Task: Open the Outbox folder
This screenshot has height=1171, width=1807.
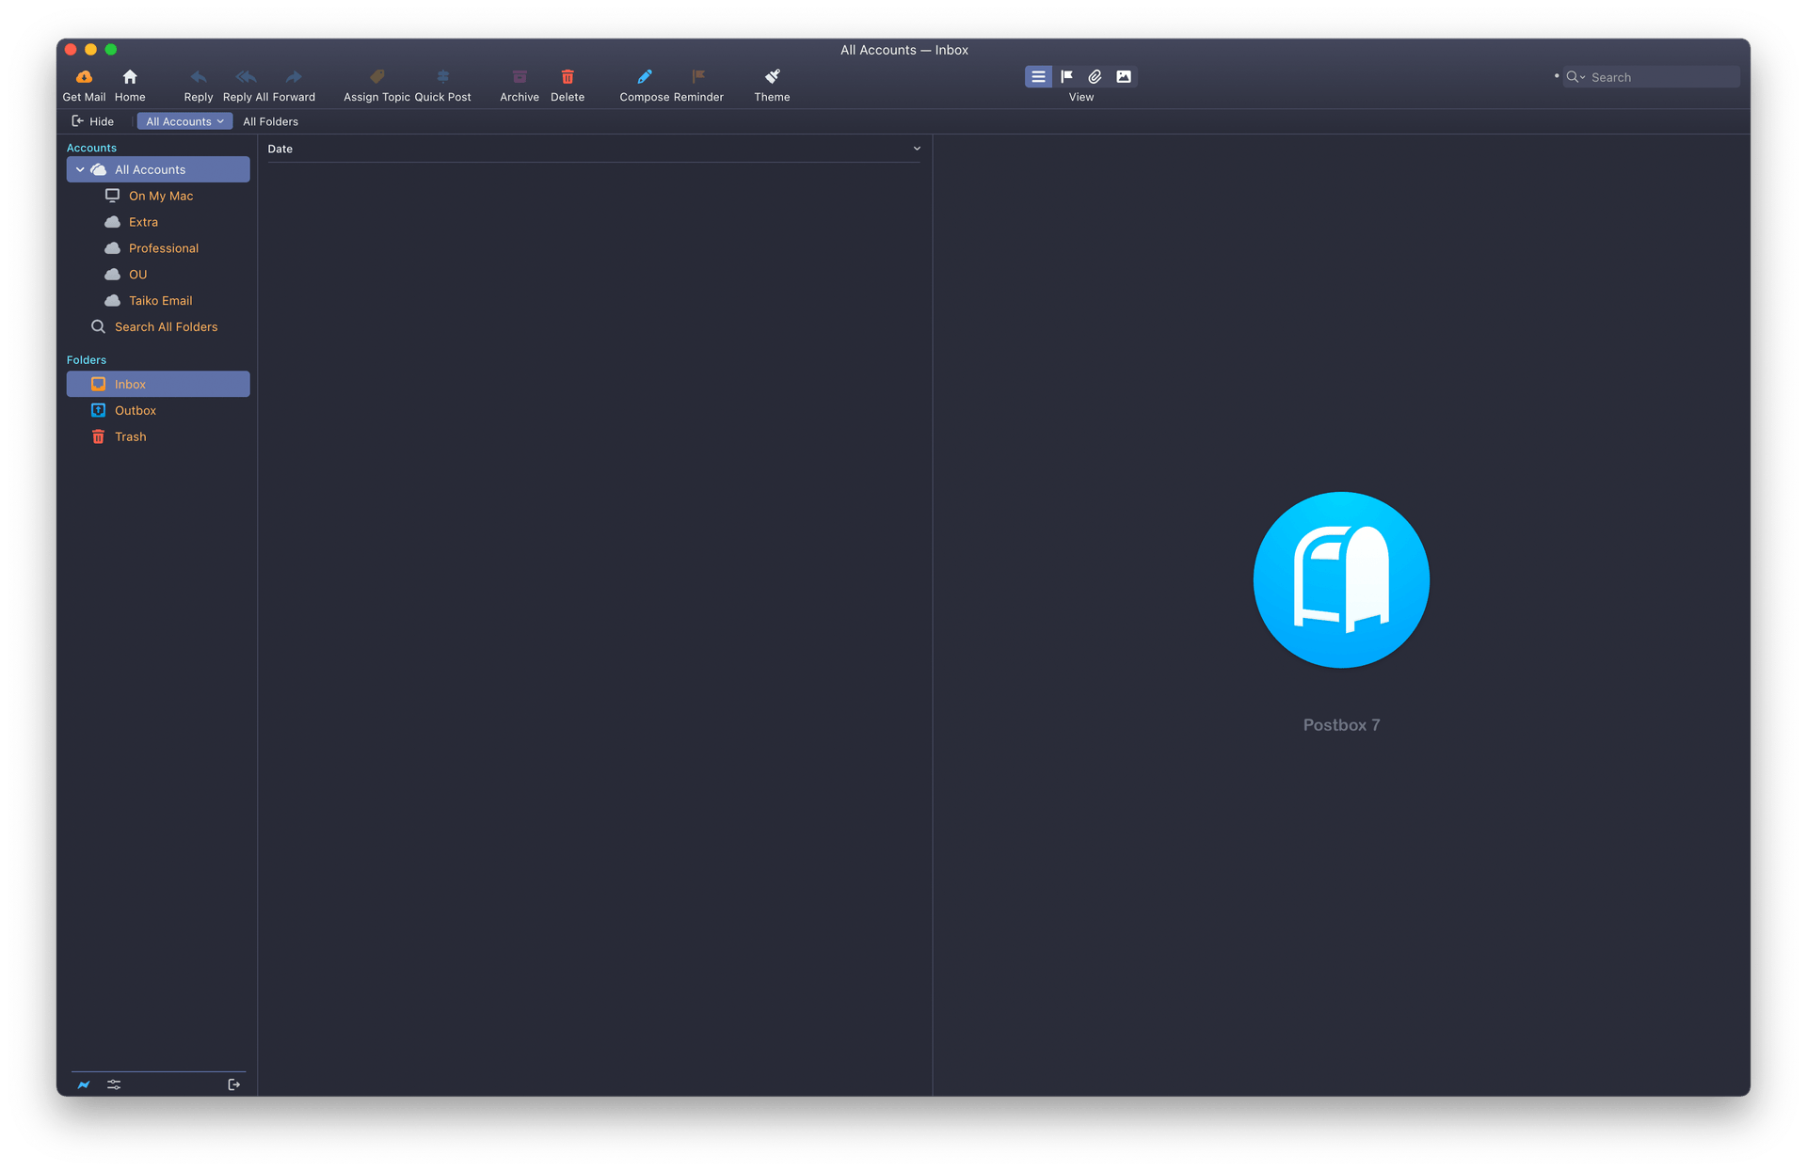Action: [x=135, y=410]
